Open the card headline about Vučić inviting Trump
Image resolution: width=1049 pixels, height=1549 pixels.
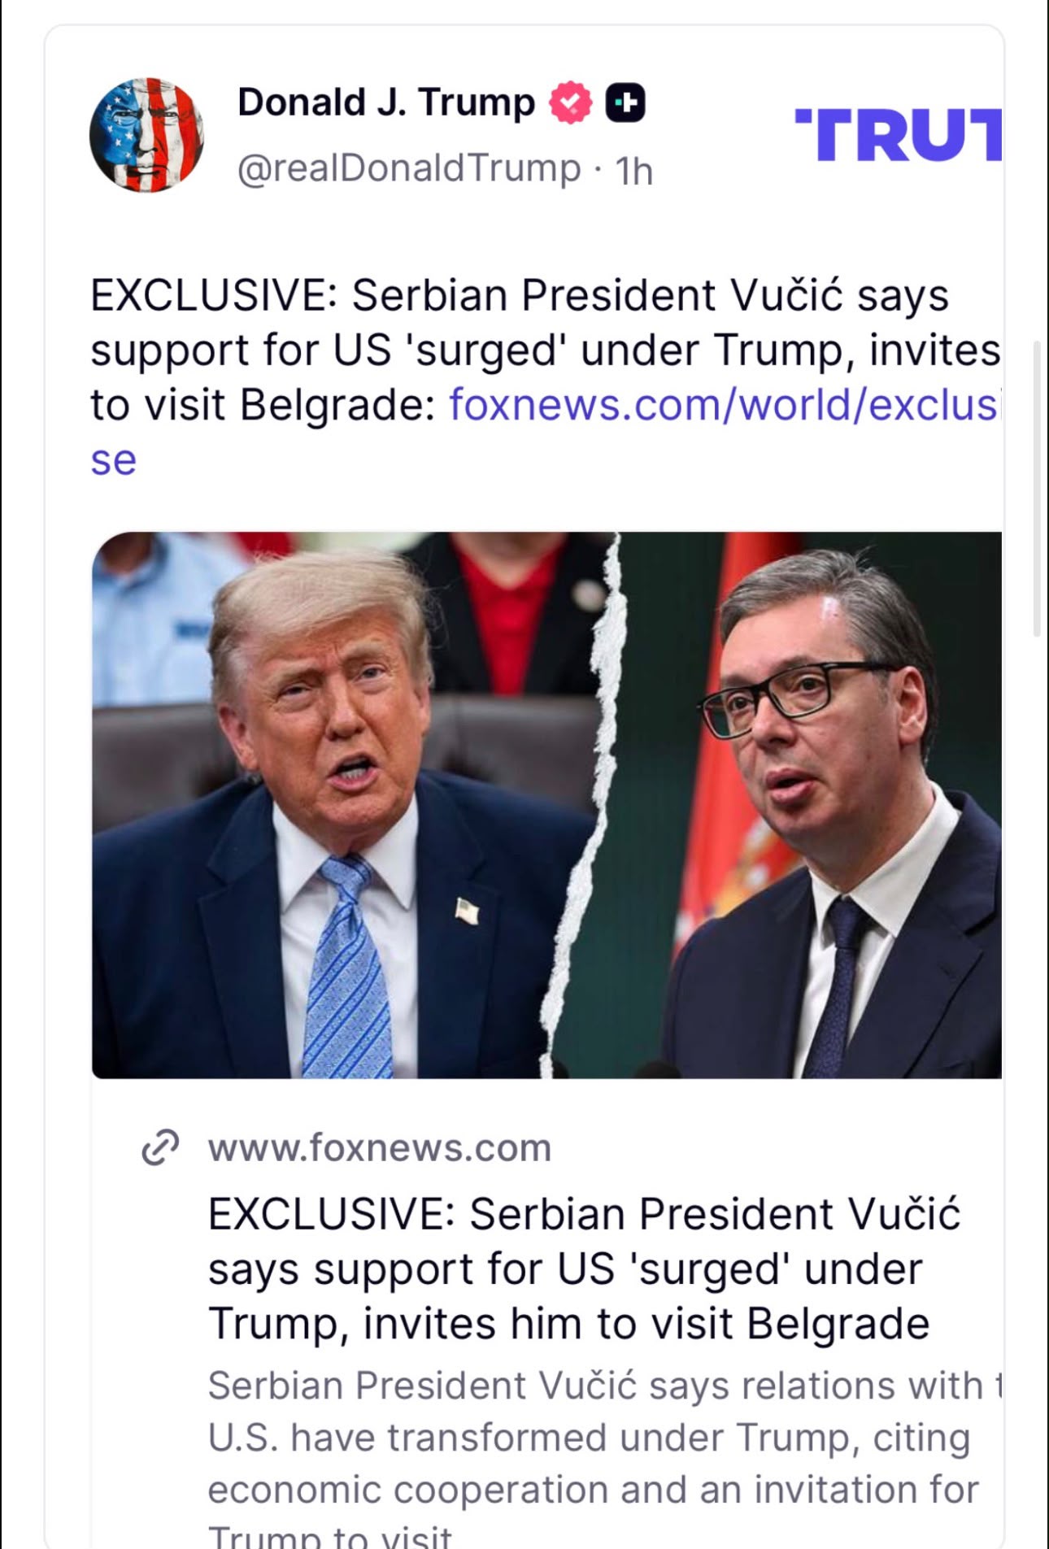pyautogui.click(x=584, y=1268)
